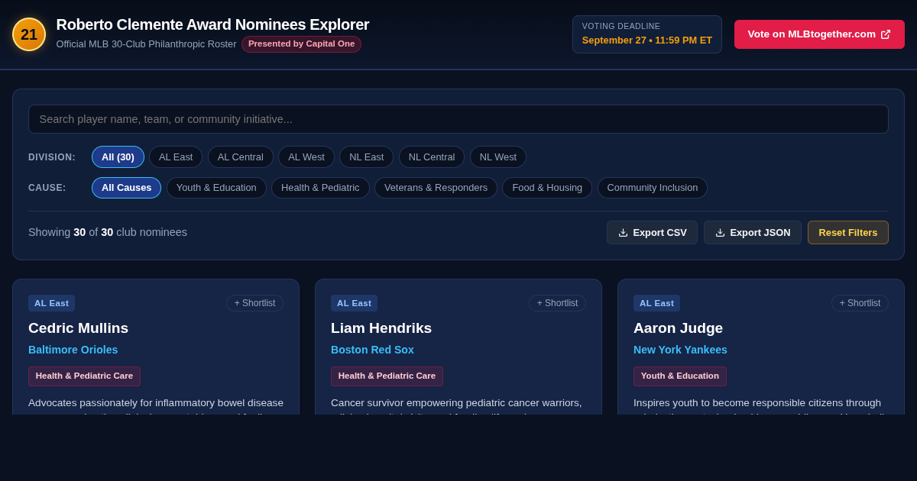
Task: Click AL East badge on Liam Hendriks card
Action: click(354, 303)
